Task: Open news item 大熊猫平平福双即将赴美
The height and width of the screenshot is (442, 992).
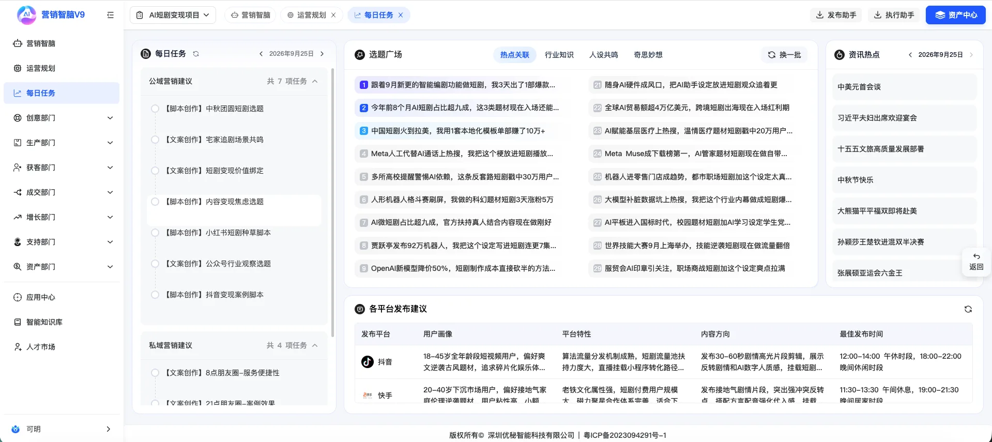Action: pyautogui.click(x=905, y=211)
